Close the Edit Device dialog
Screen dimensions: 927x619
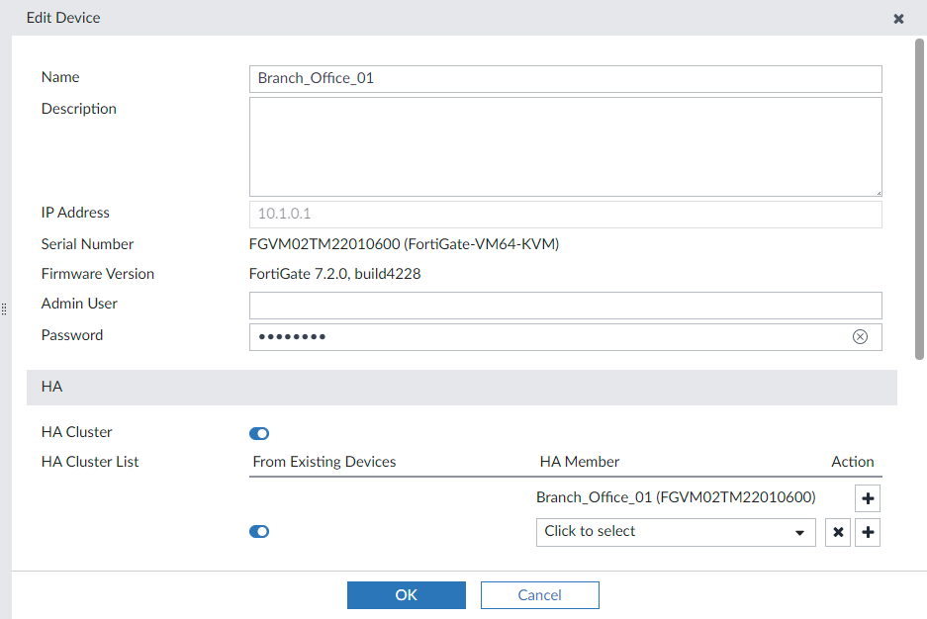pyautogui.click(x=898, y=19)
